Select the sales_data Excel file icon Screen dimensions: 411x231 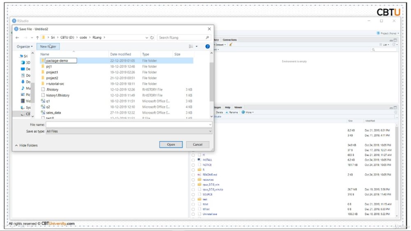click(43, 112)
